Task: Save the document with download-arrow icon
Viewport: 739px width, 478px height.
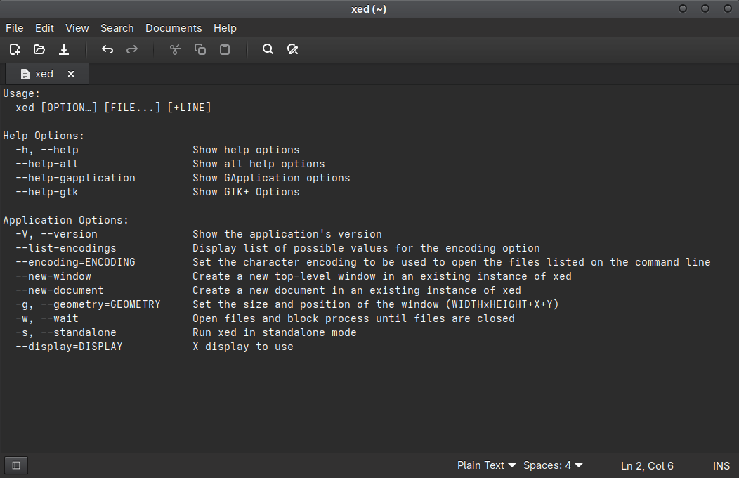Action: (64, 49)
